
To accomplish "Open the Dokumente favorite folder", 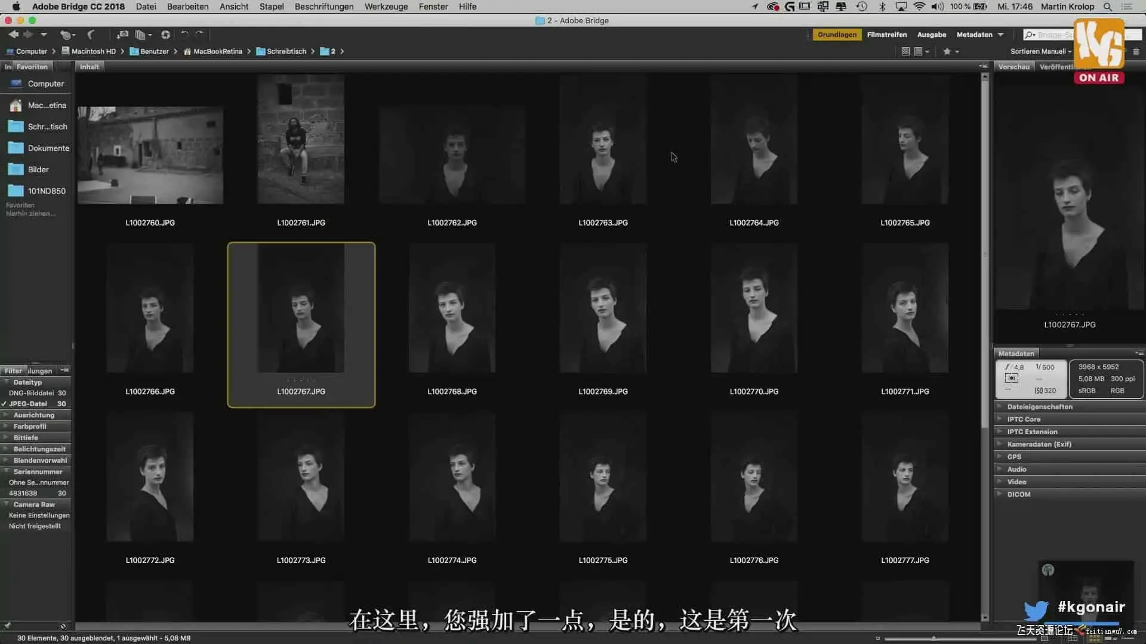I will point(48,148).
